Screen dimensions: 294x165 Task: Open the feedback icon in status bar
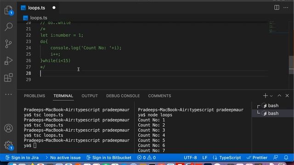(x=276, y=158)
